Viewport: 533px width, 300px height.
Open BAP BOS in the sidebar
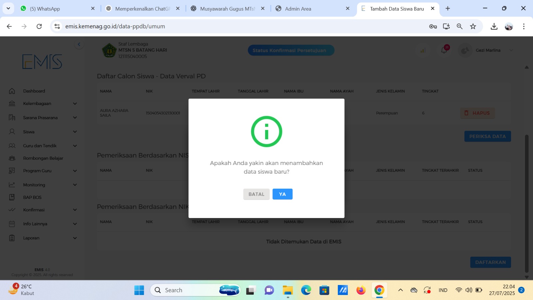tap(32, 197)
